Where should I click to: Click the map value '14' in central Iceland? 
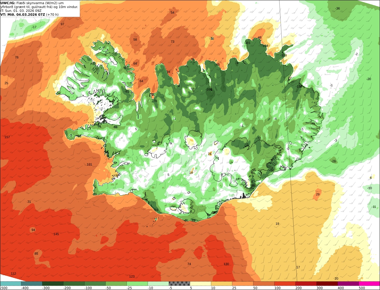[x=191, y=173]
